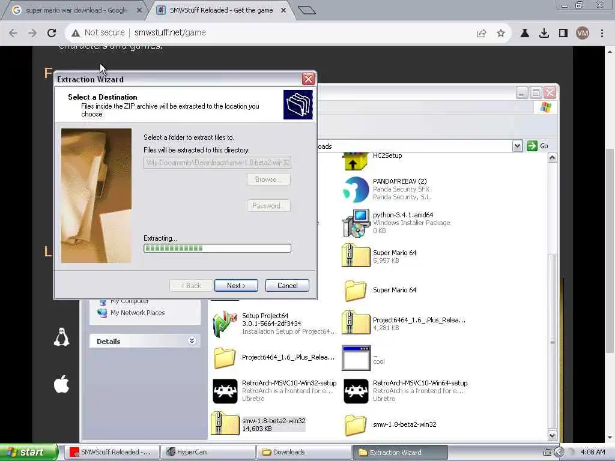The image size is (615, 461).
Task: Click the Password button in Extraction Wizard
Action: (268, 206)
